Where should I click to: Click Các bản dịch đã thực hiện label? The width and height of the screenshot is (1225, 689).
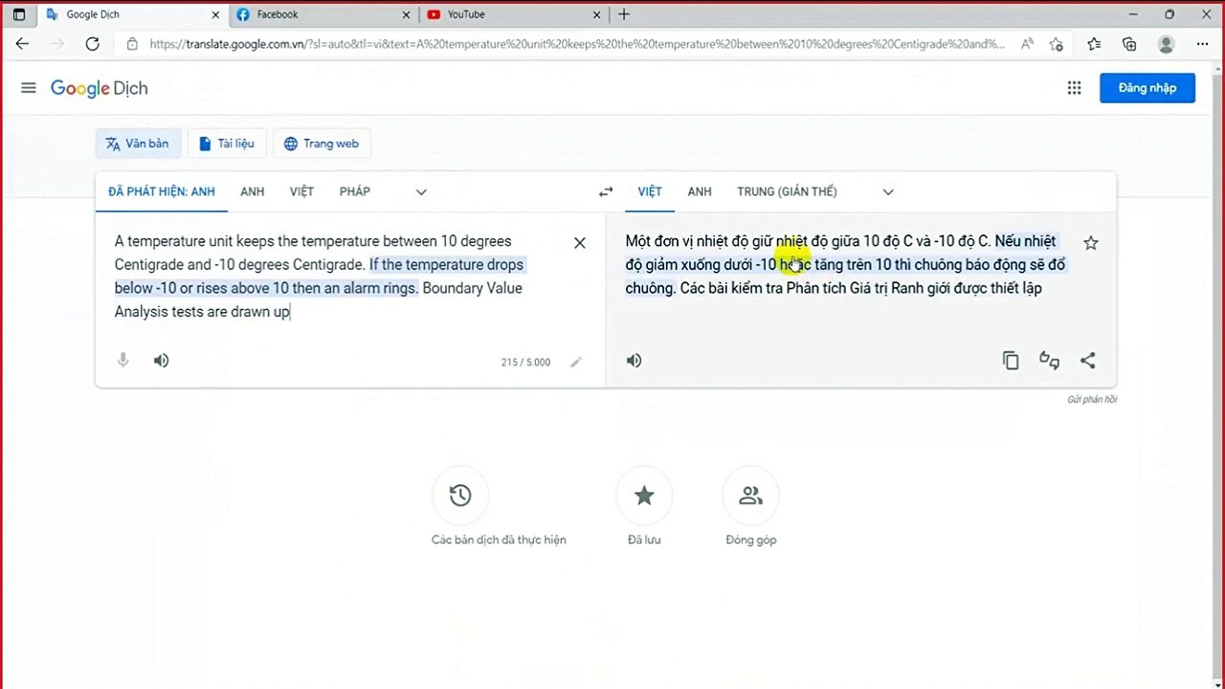click(x=499, y=540)
